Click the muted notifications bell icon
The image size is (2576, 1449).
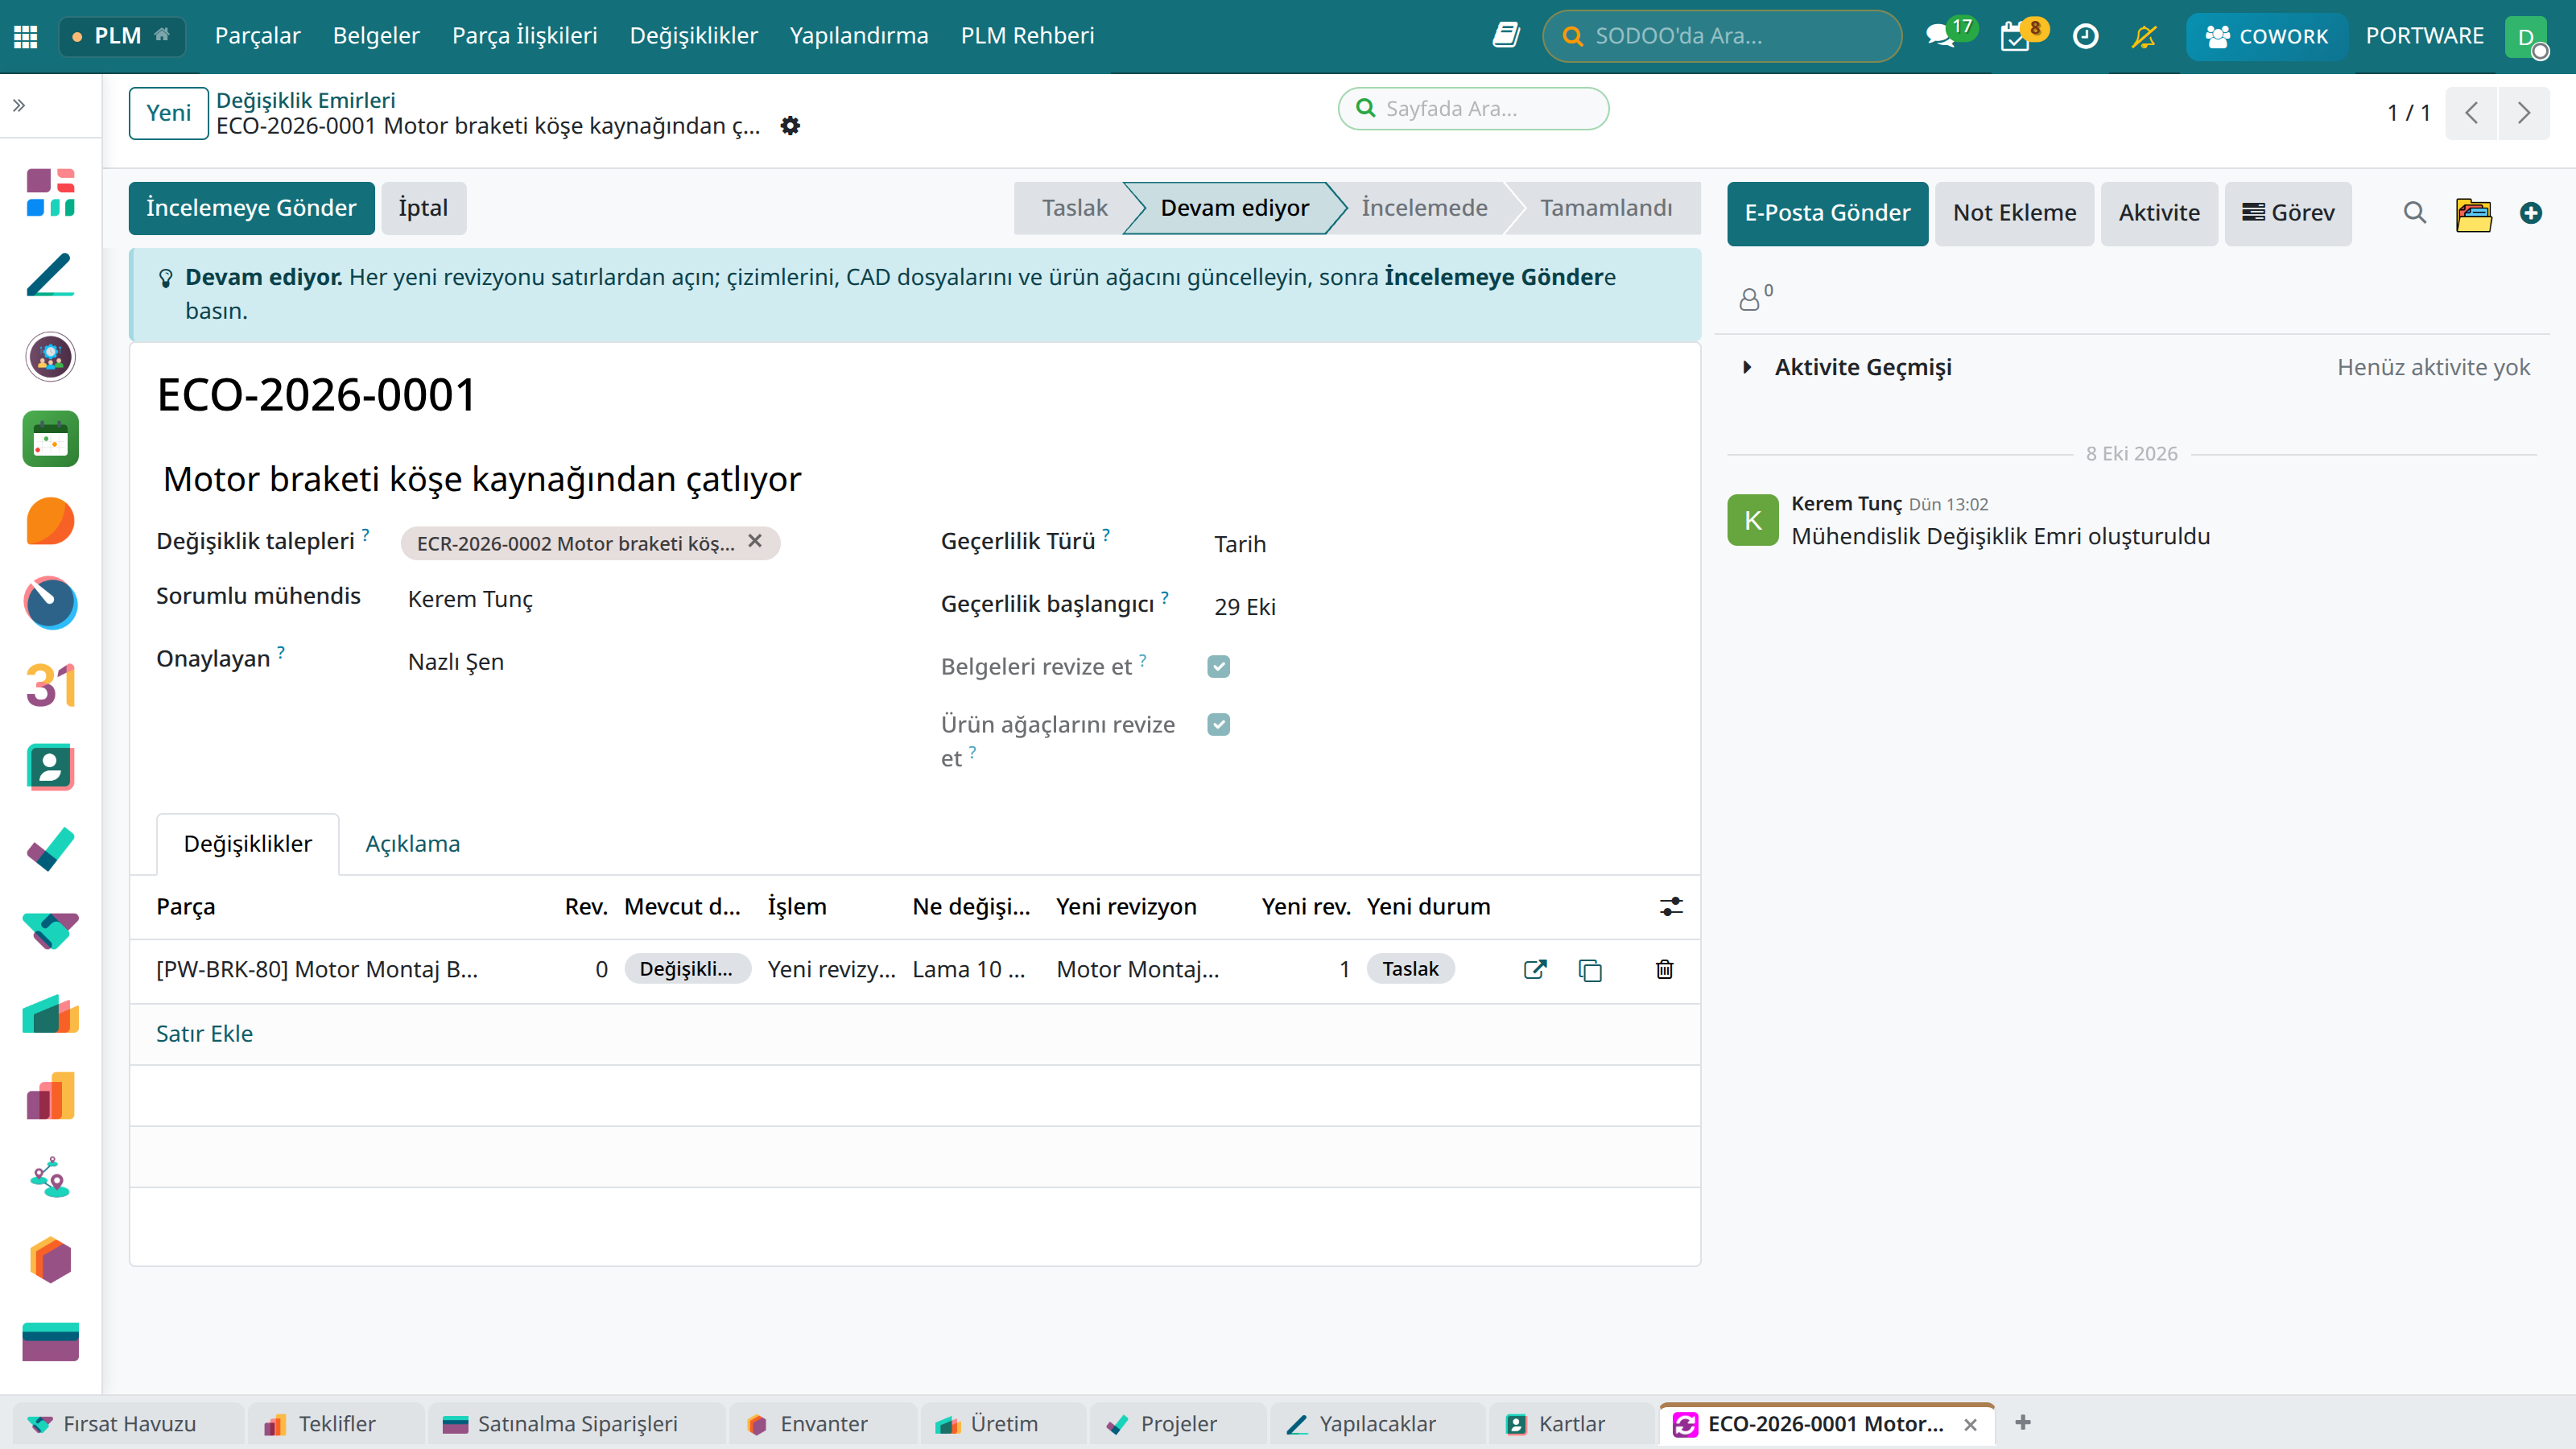[x=2144, y=36]
